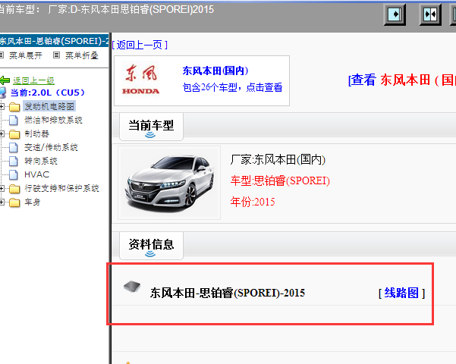Open the 转向系统 document

tap(41, 161)
